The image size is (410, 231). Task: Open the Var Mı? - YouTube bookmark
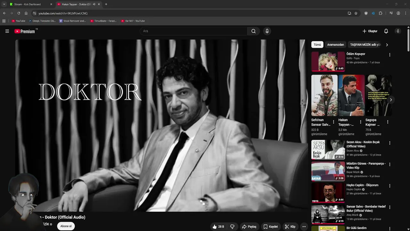[133, 21]
